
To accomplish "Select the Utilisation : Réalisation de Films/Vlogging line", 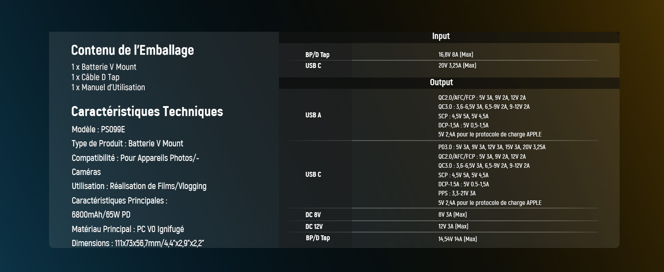I will 139,186.
